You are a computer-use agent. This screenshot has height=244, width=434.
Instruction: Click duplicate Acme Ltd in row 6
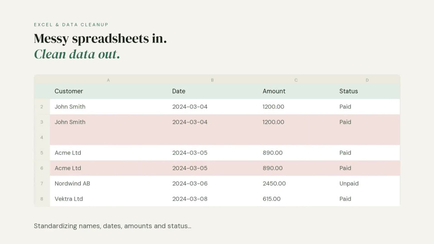pos(68,168)
